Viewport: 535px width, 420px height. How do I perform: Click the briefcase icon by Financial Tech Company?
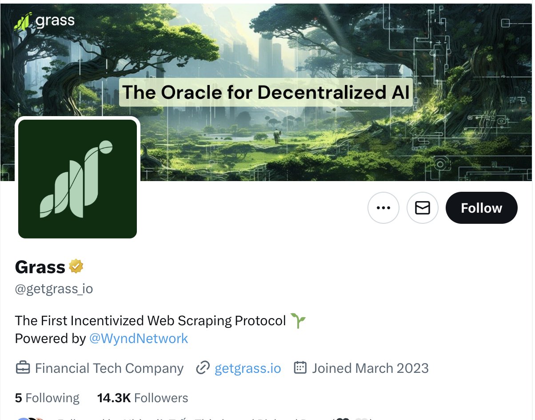[23, 368]
